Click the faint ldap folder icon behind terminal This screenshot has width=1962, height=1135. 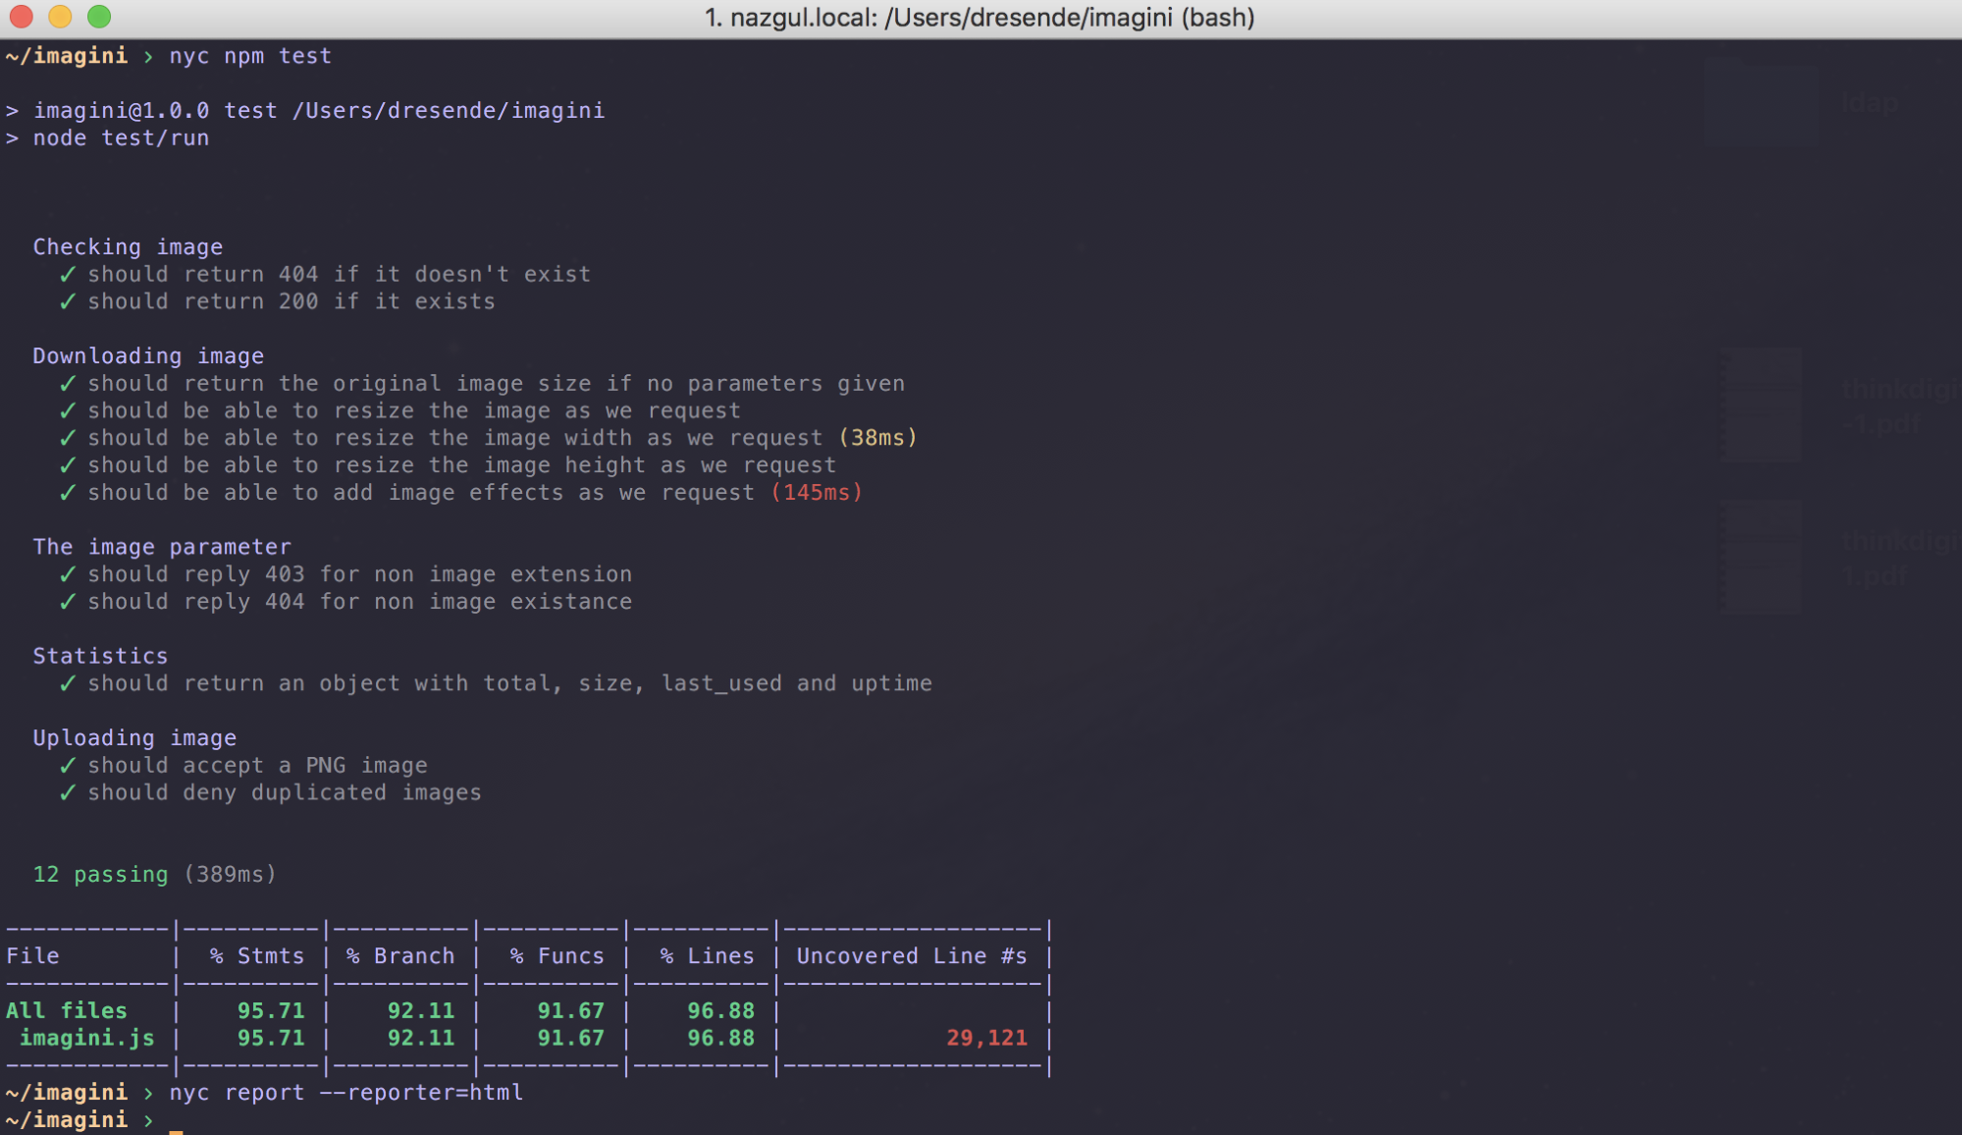pyautogui.click(x=1762, y=103)
